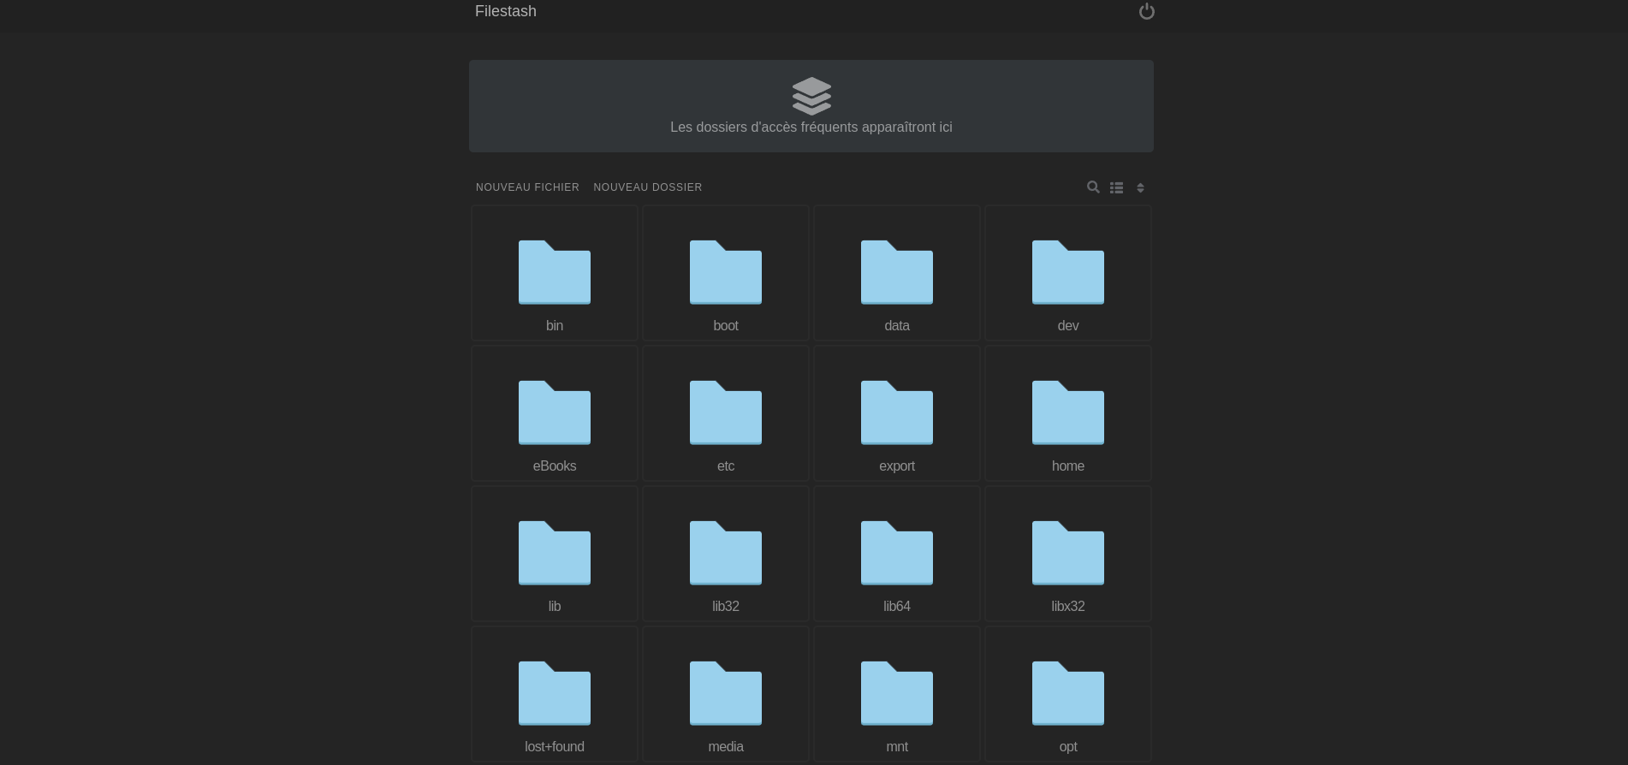1628x765 pixels.
Task: Click NOUVEAU FICHIER button
Action: (x=527, y=187)
